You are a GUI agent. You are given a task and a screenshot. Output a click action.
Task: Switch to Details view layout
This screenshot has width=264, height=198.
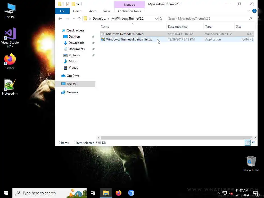248,143
